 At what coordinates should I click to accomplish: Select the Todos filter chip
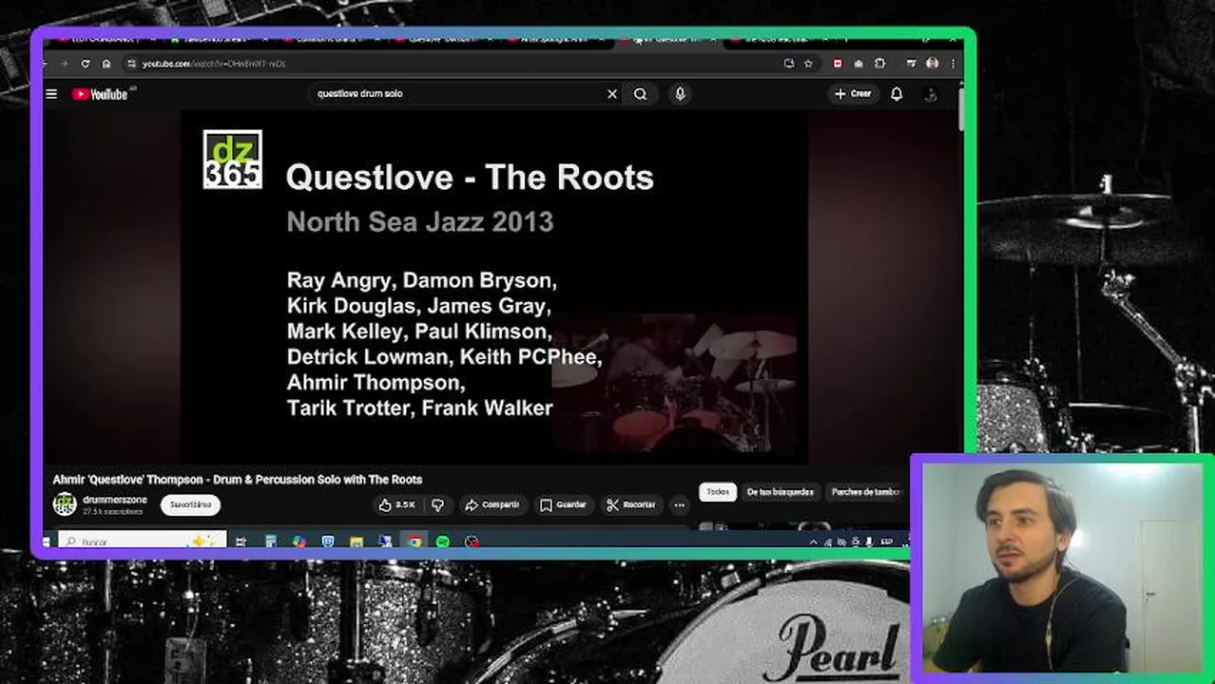[x=718, y=492]
